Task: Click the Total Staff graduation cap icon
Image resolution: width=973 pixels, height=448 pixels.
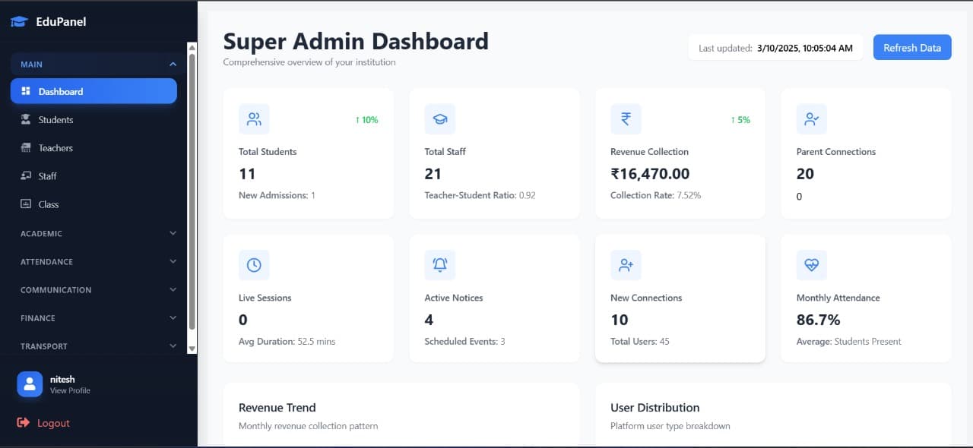Action: (x=440, y=119)
